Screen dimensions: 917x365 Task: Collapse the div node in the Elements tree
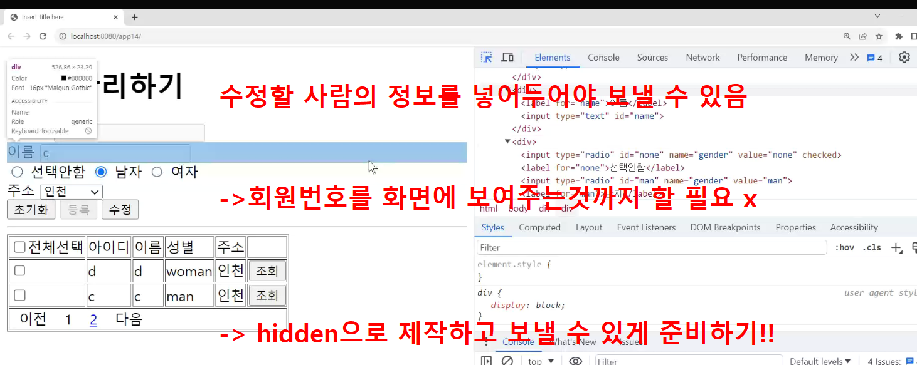pyautogui.click(x=508, y=141)
